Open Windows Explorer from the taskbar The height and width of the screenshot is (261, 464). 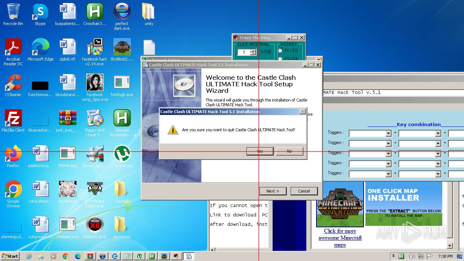[41, 256]
